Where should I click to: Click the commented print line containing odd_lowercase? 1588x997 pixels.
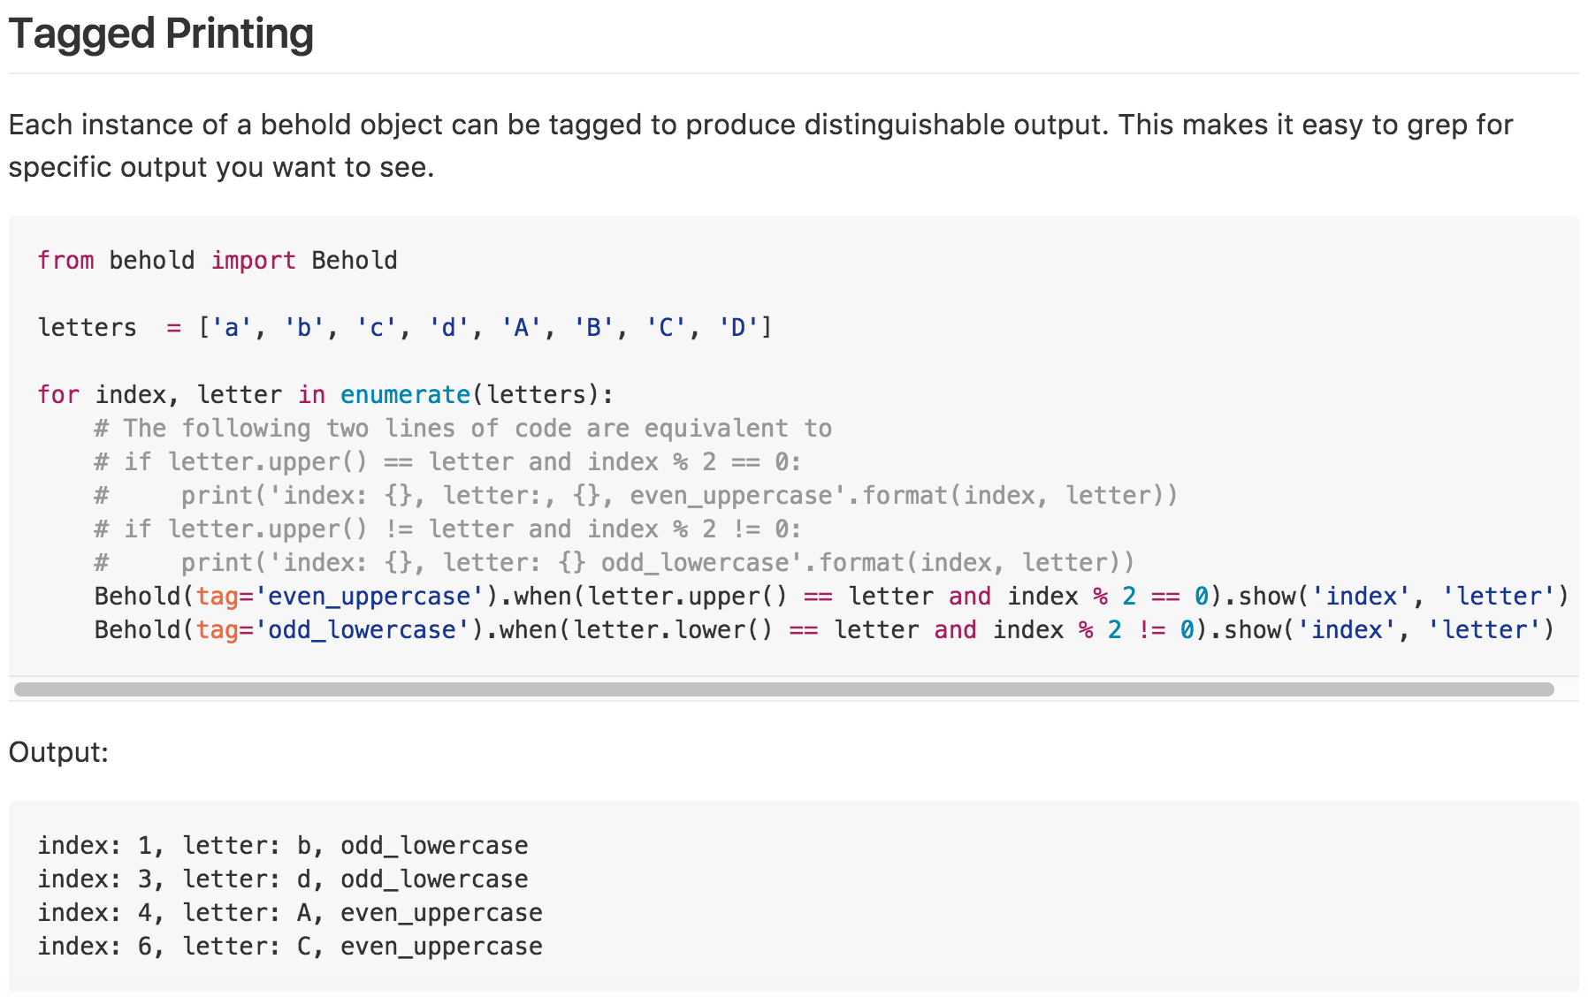point(614,563)
